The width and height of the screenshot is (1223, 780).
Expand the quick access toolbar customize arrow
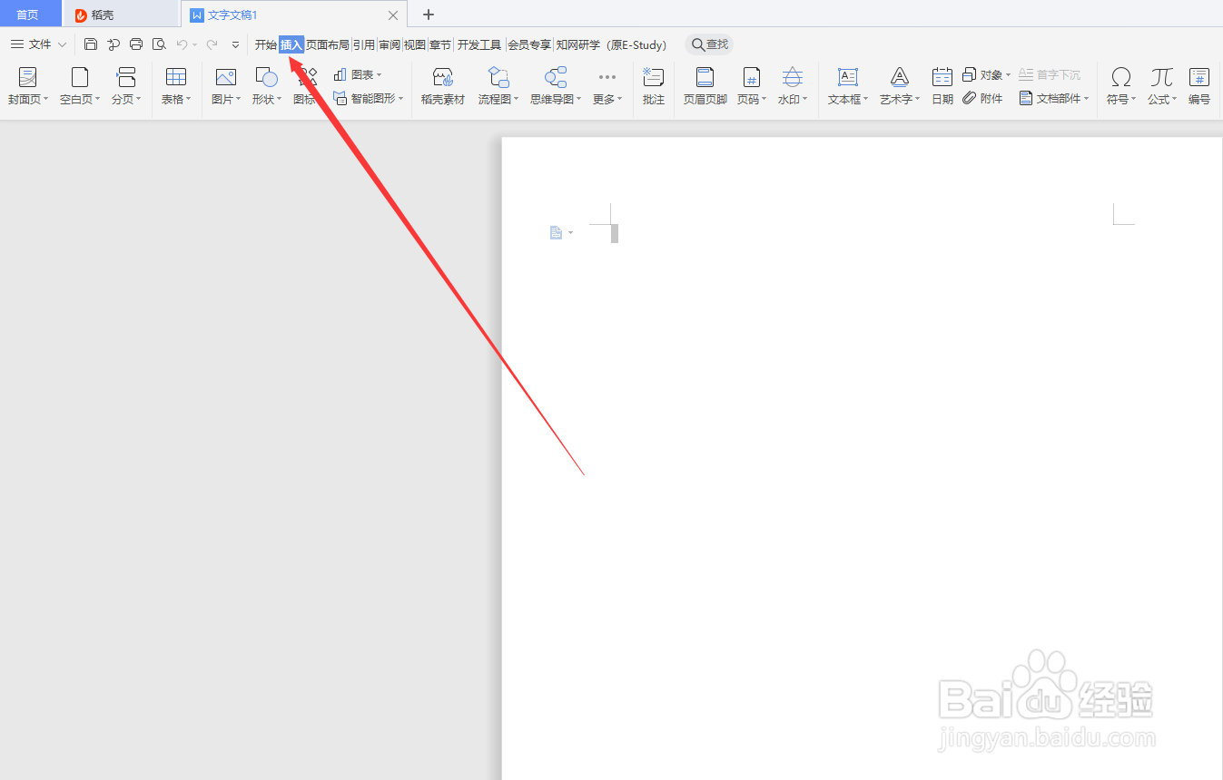point(236,44)
